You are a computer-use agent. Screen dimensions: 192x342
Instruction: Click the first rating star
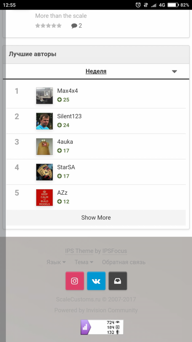37,25
